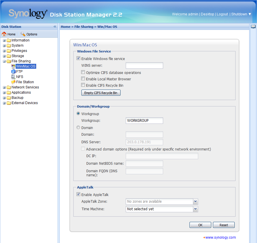Click Win/Mac OS in the breadcrumb

click(107, 27)
